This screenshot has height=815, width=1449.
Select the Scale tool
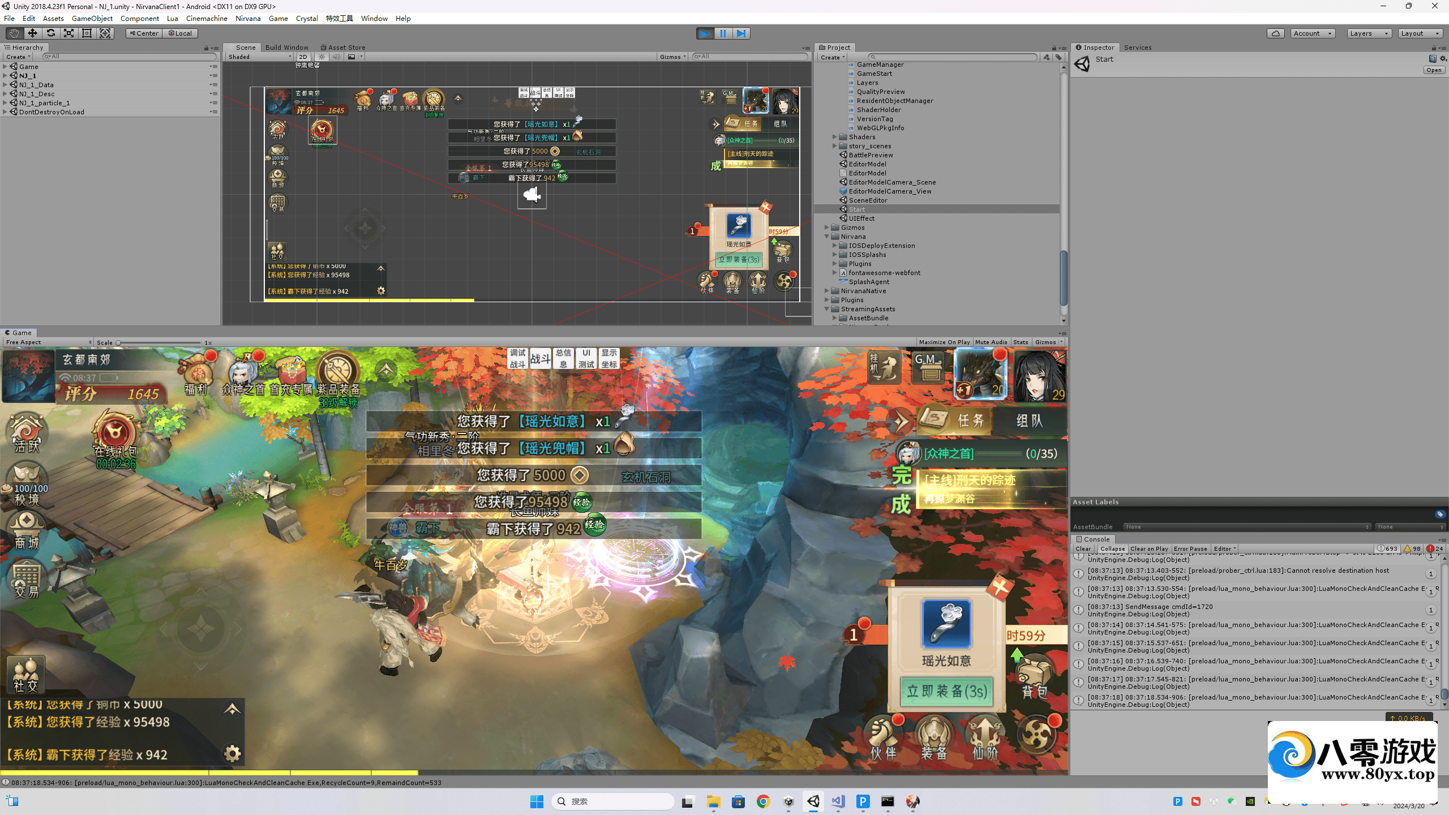pos(68,33)
